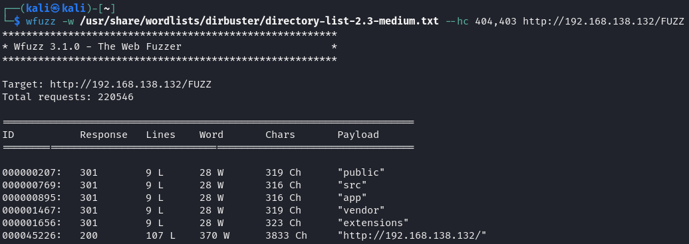Select the "src" payload result
This screenshot has height=244, width=689.
tap(352, 185)
